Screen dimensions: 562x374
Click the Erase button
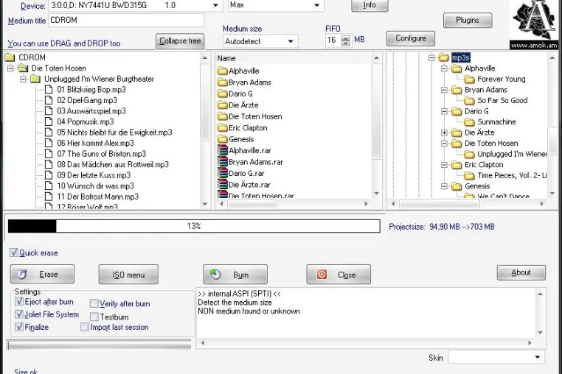(x=42, y=275)
